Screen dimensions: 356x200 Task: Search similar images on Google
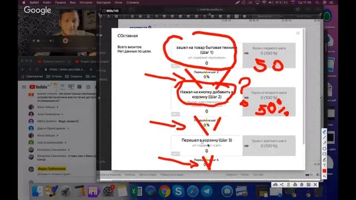coord(288,184)
